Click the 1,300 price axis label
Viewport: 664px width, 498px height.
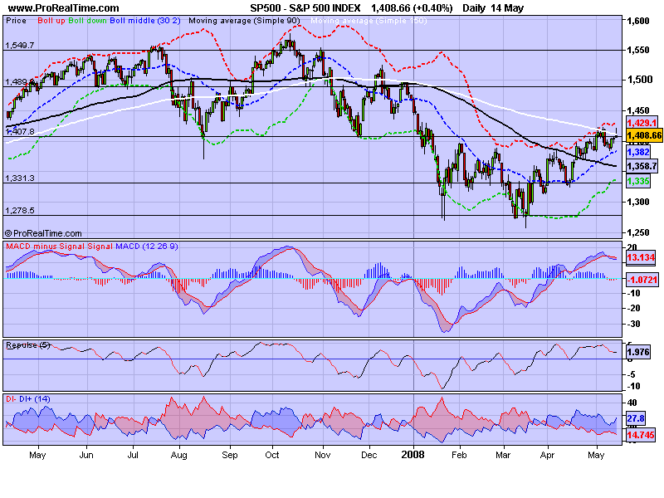click(x=638, y=202)
